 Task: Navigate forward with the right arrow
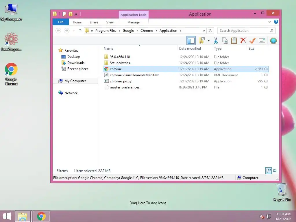pos(66,31)
